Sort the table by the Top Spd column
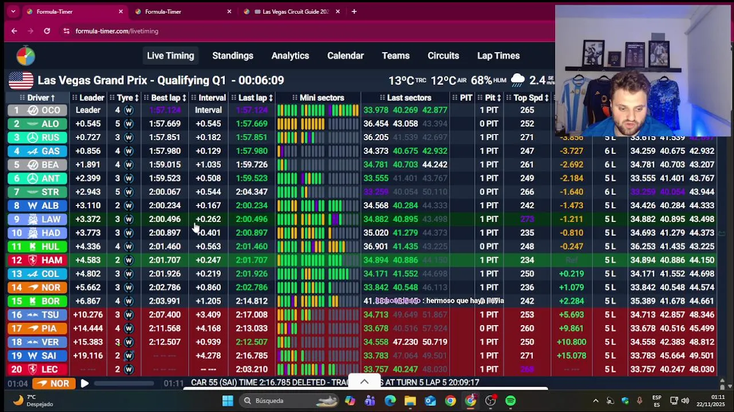This screenshot has height=412, width=734. [527, 98]
